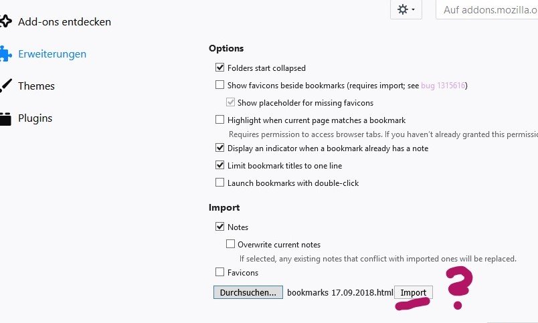Uncheck the Notes import checkbox
538x323 pixels.
tap(220, 227)
